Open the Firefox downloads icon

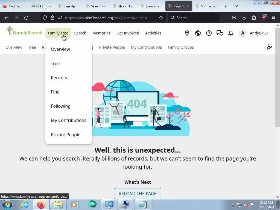[244, 18]
